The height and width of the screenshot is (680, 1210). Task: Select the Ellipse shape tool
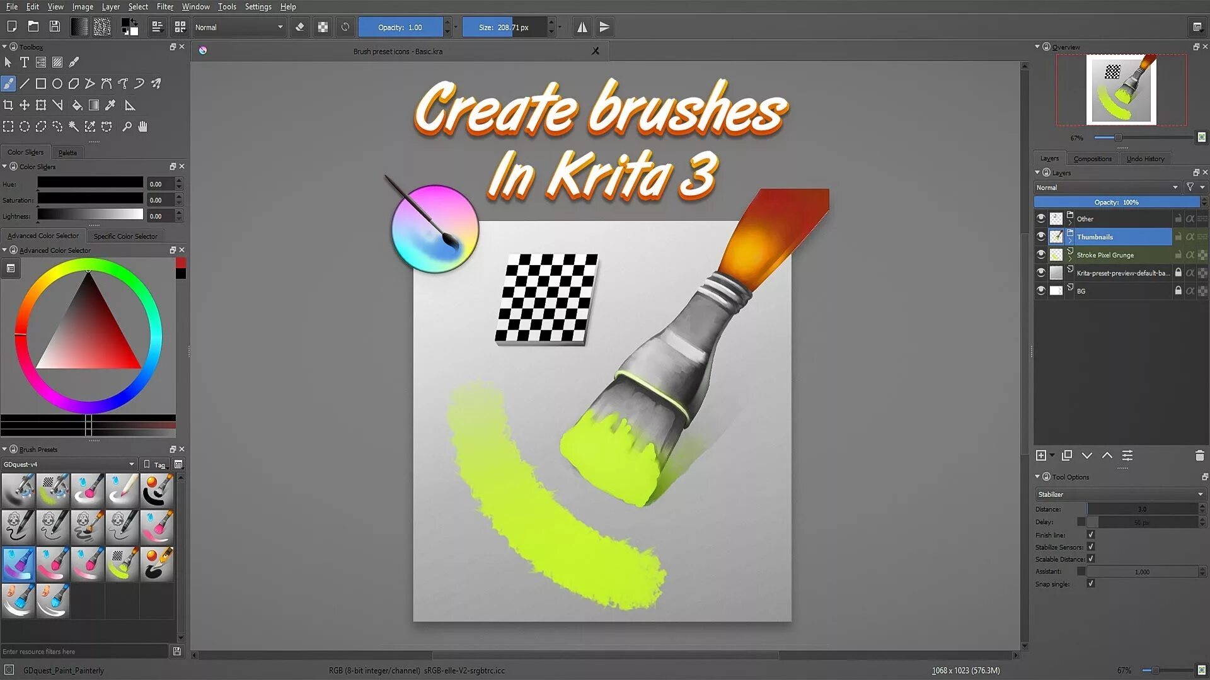[57, 84]
